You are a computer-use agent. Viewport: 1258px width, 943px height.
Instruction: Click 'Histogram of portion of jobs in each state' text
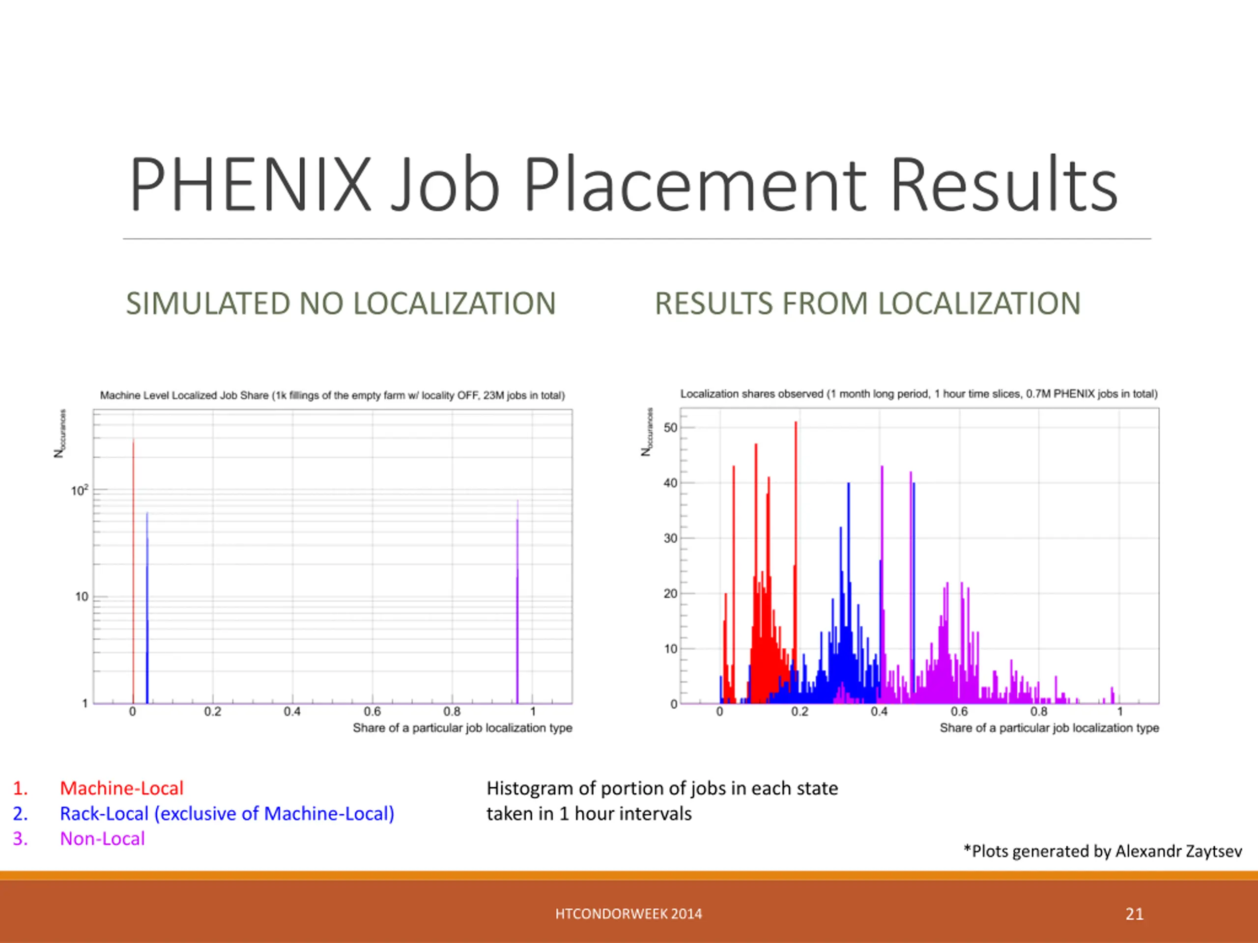click(x=662, y=788)
